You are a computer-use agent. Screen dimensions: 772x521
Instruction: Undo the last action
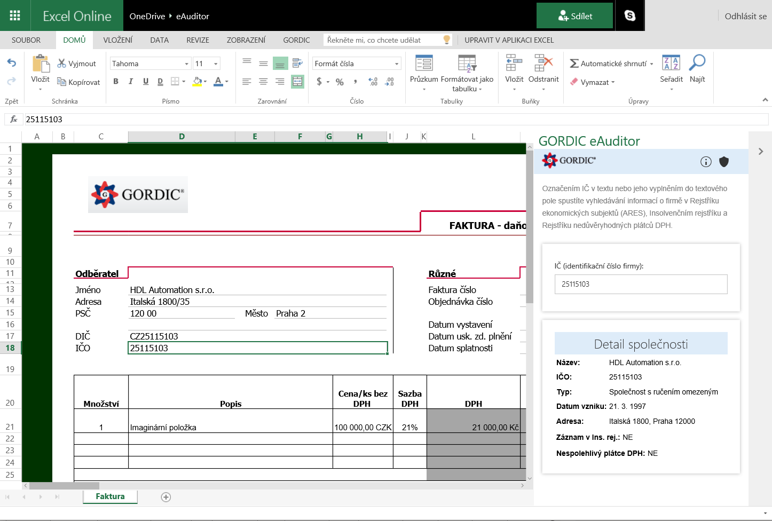11,63
